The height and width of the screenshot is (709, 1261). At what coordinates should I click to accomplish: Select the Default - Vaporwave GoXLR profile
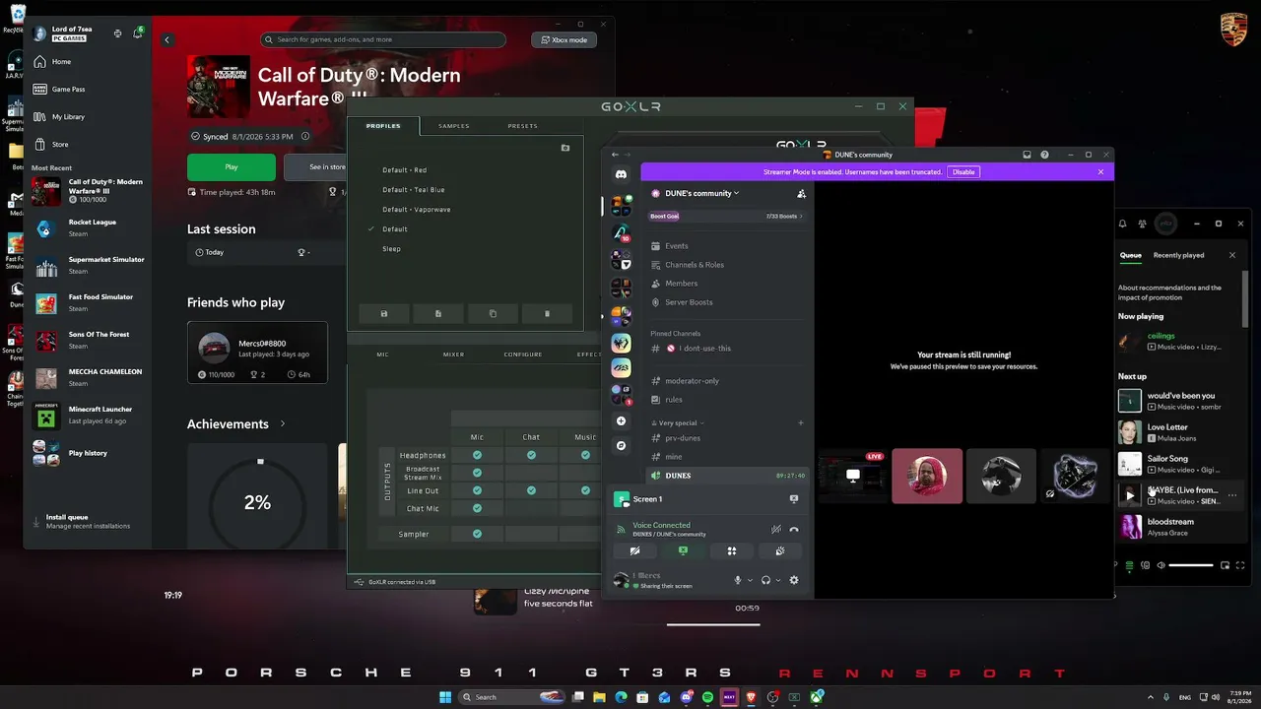(x=416, y=210)
